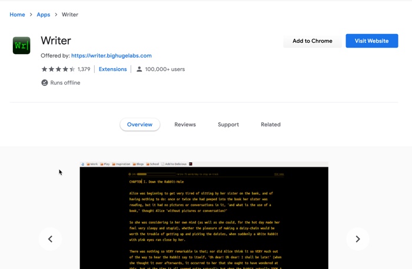Screen dimensions: 412x269
Task: Click the Runs offline label
Action: 65,83
